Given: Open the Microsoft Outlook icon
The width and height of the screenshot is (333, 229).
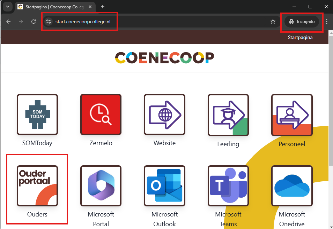Looking at the screenshot, I should 165,186.
